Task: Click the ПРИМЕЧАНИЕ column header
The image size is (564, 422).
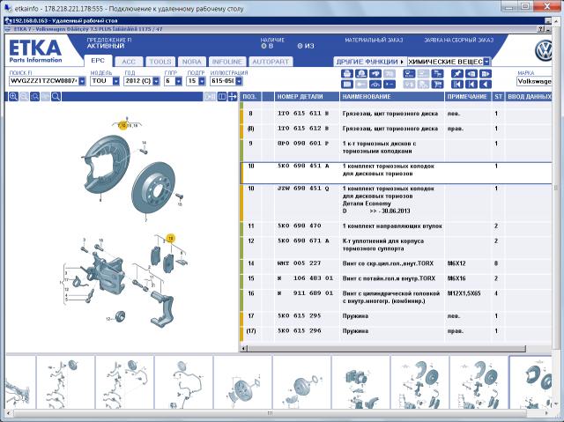Action: (x=468, y=97)
